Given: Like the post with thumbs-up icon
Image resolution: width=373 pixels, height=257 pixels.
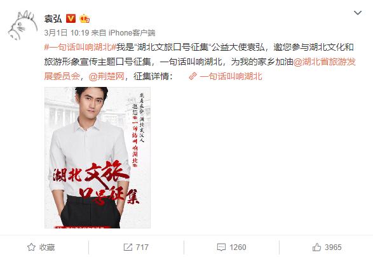Looking at the screenshot, I should pyautogui.click(x=316, y=247).
